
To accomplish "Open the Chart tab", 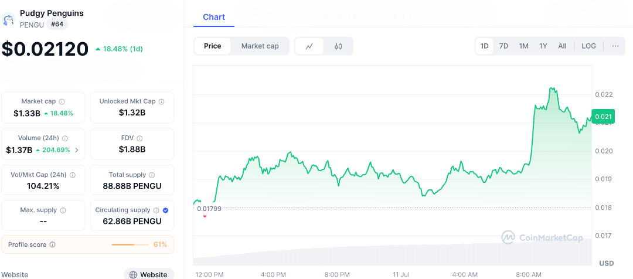I will pos(214,17).
